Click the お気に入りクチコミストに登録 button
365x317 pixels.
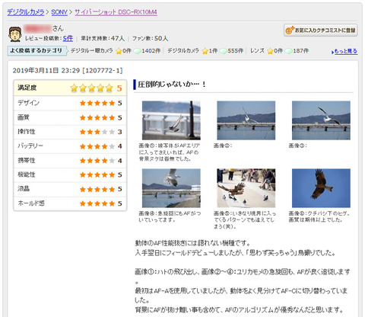(321, 30)
